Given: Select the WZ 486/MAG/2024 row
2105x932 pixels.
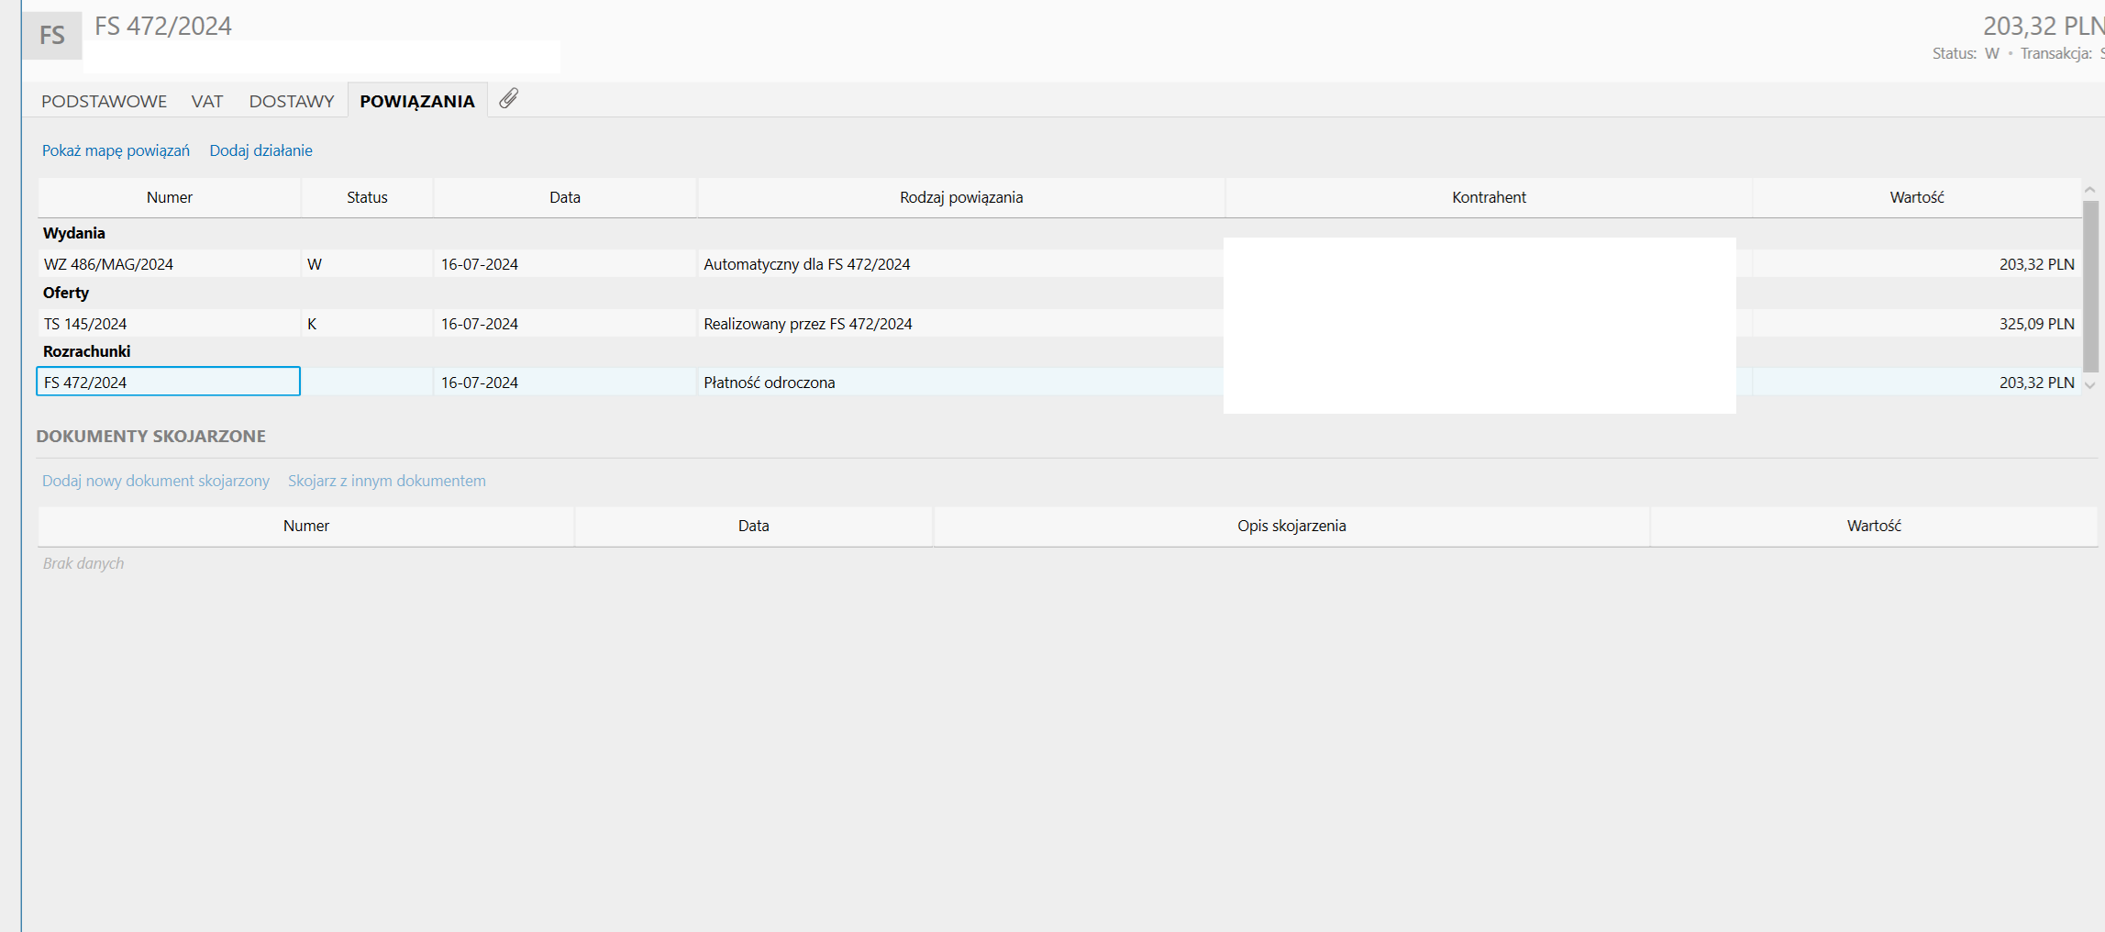Looking at the screenshot, I should 108,264.
